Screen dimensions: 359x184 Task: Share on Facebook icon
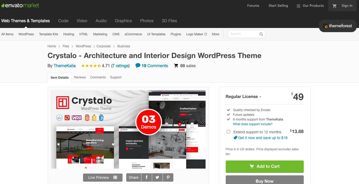(147, 177)
